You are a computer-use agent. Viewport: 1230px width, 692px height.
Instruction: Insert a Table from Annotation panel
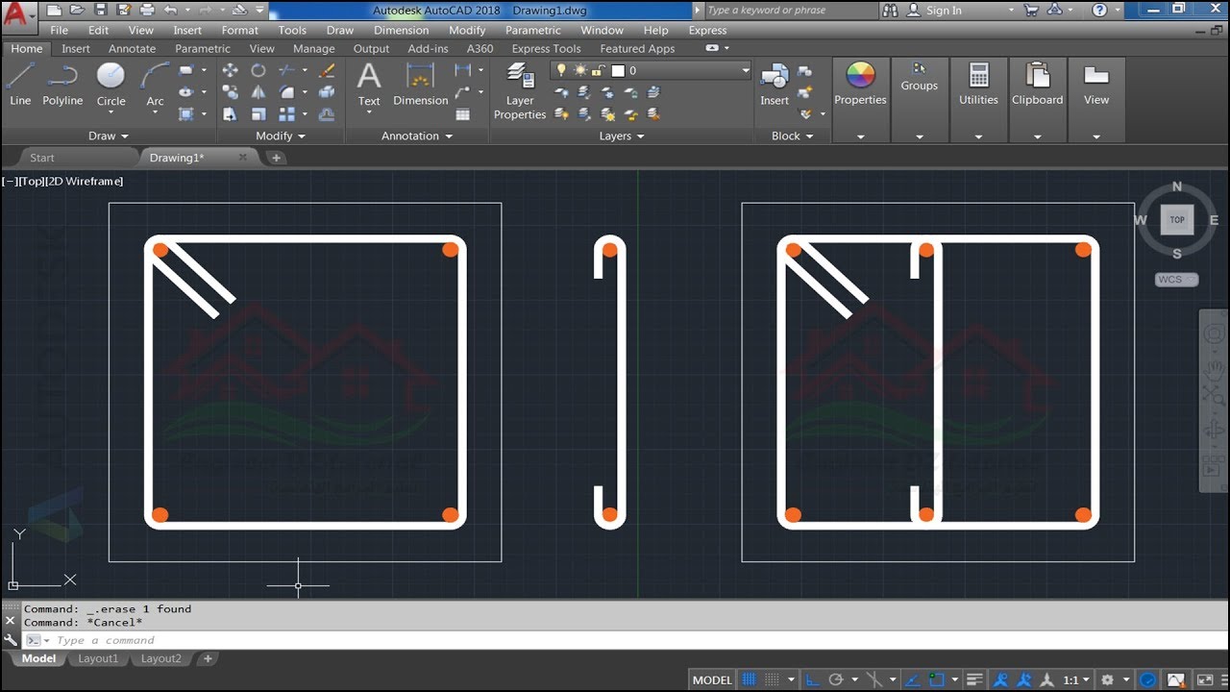coord(463,114)
